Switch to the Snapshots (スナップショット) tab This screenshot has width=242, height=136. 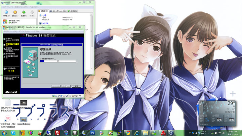[x=58, y=11]
